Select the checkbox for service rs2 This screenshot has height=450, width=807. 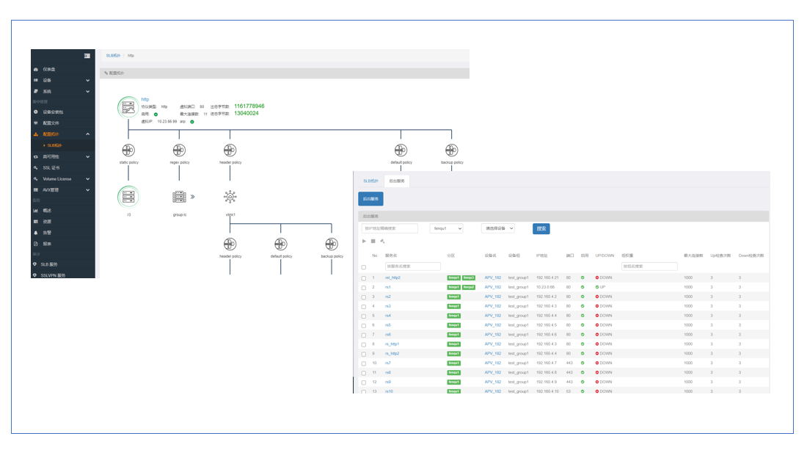point(364,297)
